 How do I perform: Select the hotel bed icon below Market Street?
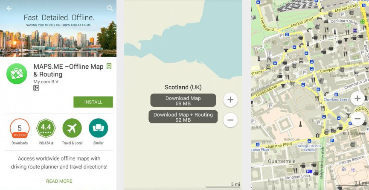319,18
